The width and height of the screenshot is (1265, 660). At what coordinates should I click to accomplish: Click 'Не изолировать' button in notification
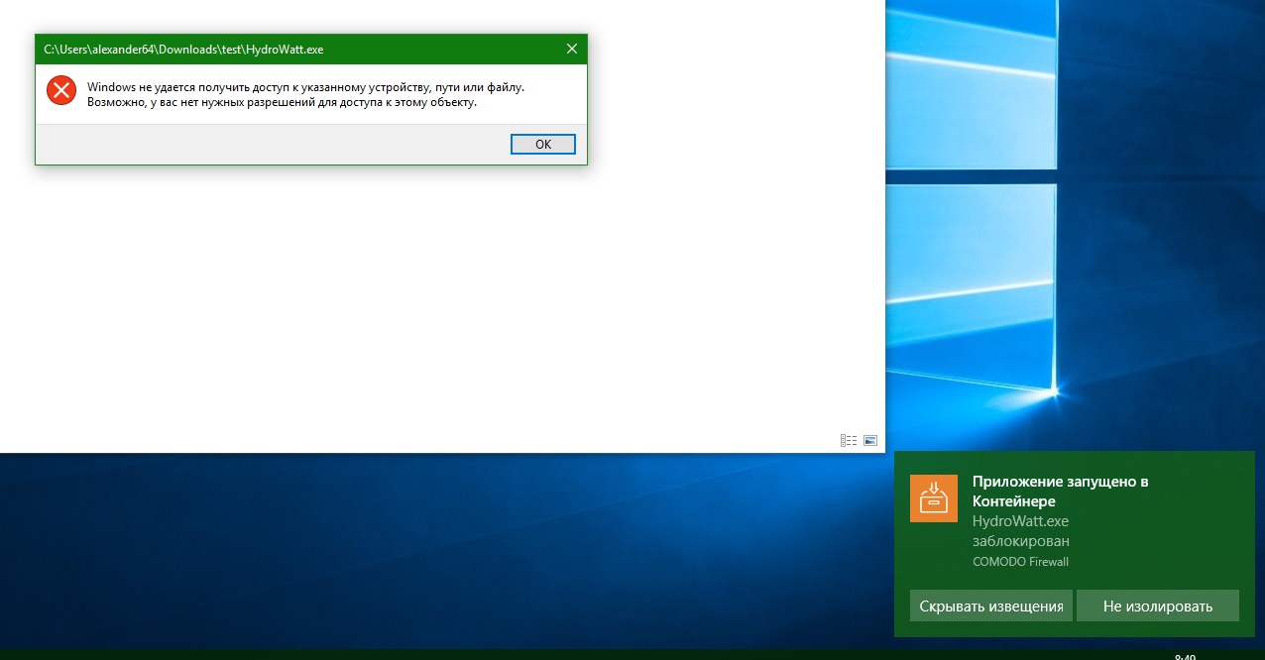coord(1157,605)
